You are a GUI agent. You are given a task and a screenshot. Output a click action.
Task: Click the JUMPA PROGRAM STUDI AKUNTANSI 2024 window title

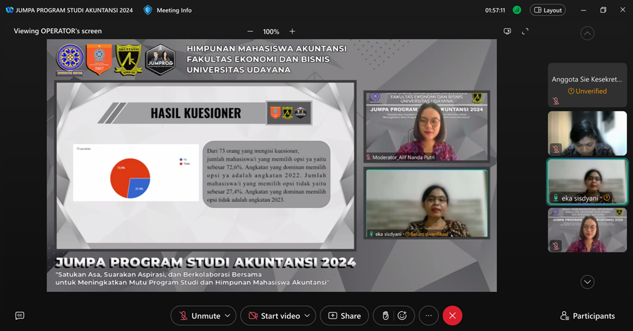point(74,10)
